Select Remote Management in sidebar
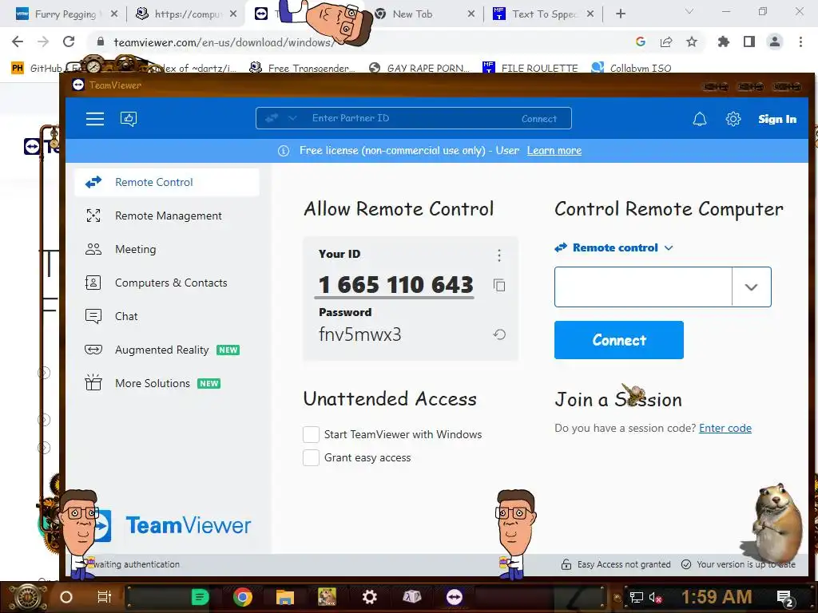Image resolution: width=818 pixels, height=613 pixels. (167, 216)
